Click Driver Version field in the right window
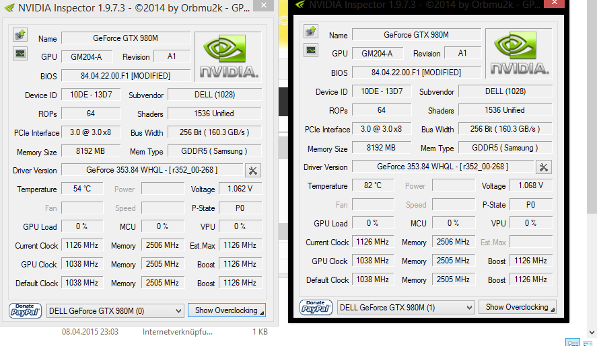This screenshot has height=346, width=597. coord(443,167)
